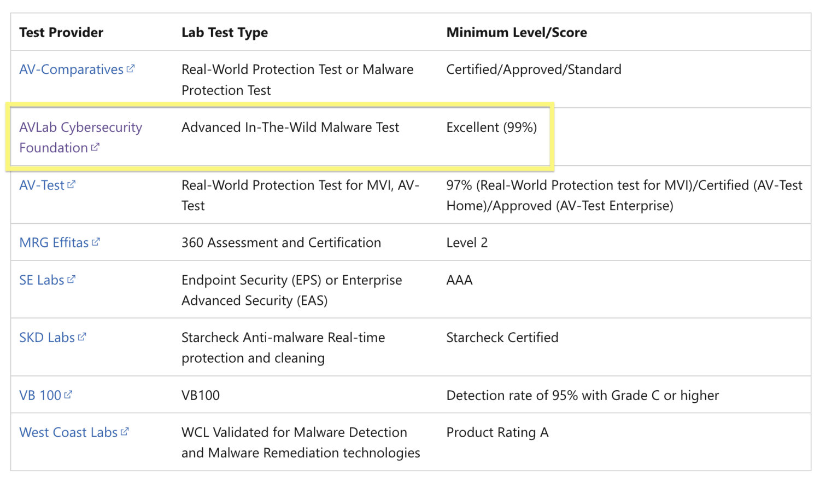Click the Test Provider column header
This screenshot has width=820, height=481.
coord(61,32)
